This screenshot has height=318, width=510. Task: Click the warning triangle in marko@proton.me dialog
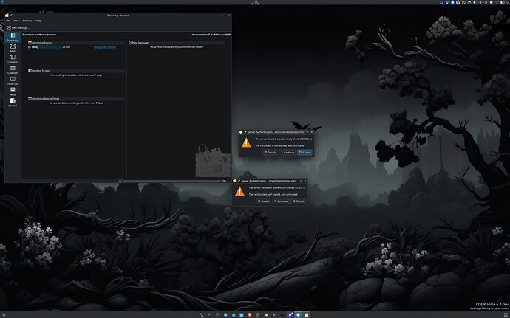click(x=246, y=142)
